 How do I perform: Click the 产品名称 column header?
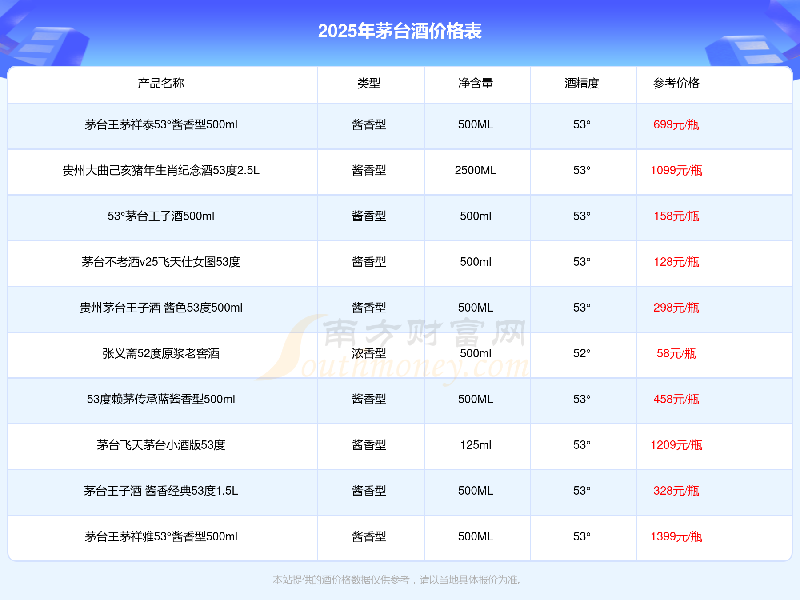[x=161, y=83]
